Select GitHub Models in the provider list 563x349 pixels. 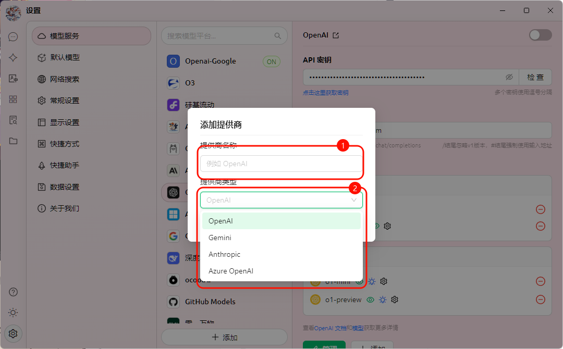pos(210,302)
